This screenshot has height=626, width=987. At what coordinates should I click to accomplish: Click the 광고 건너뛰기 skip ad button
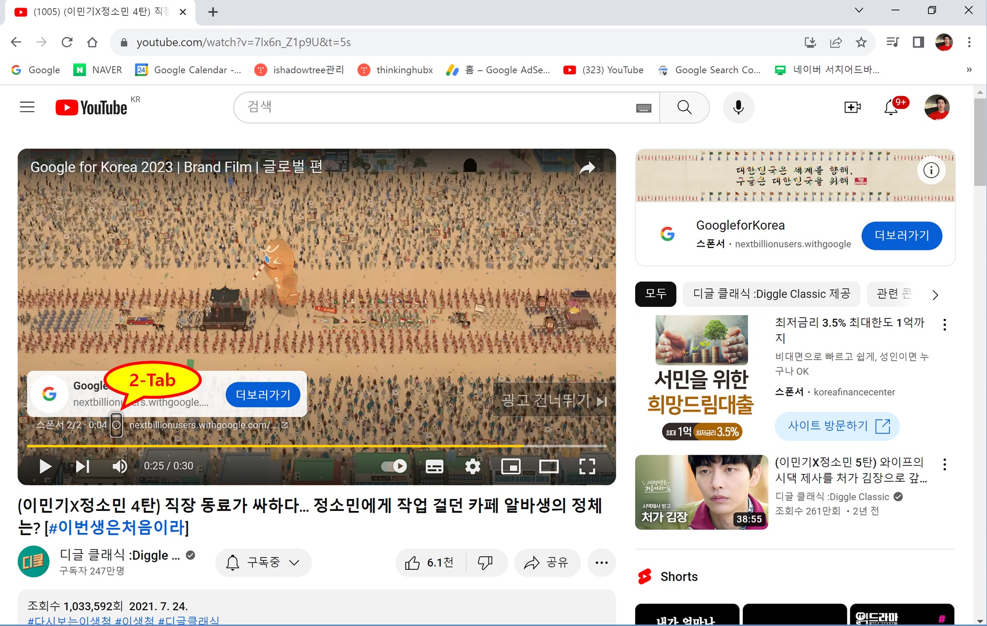(554, 400)
